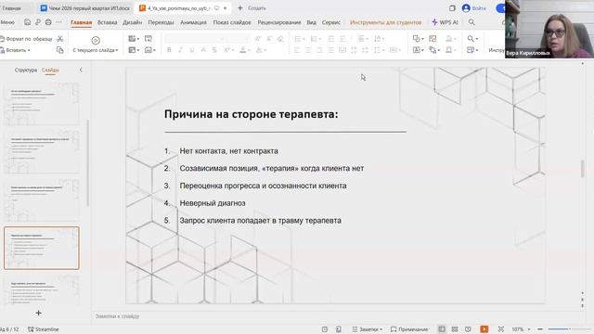The image size is (594, 334).
Task: Click the WPS AI button
Action: pyautogui.click(x=445, y=22)
